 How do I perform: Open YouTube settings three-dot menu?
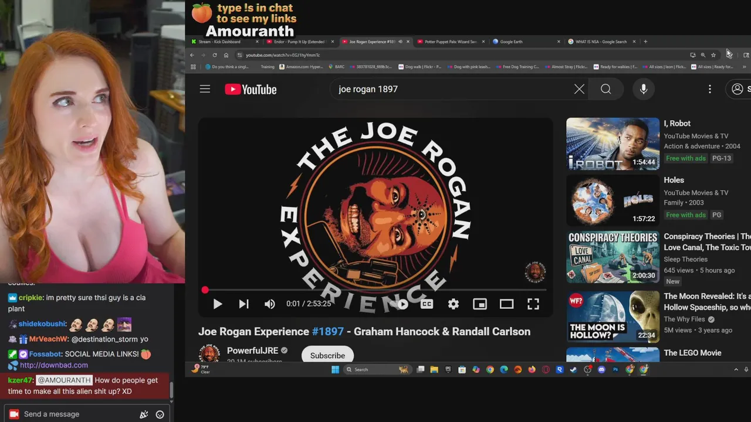tap(709, 89)
